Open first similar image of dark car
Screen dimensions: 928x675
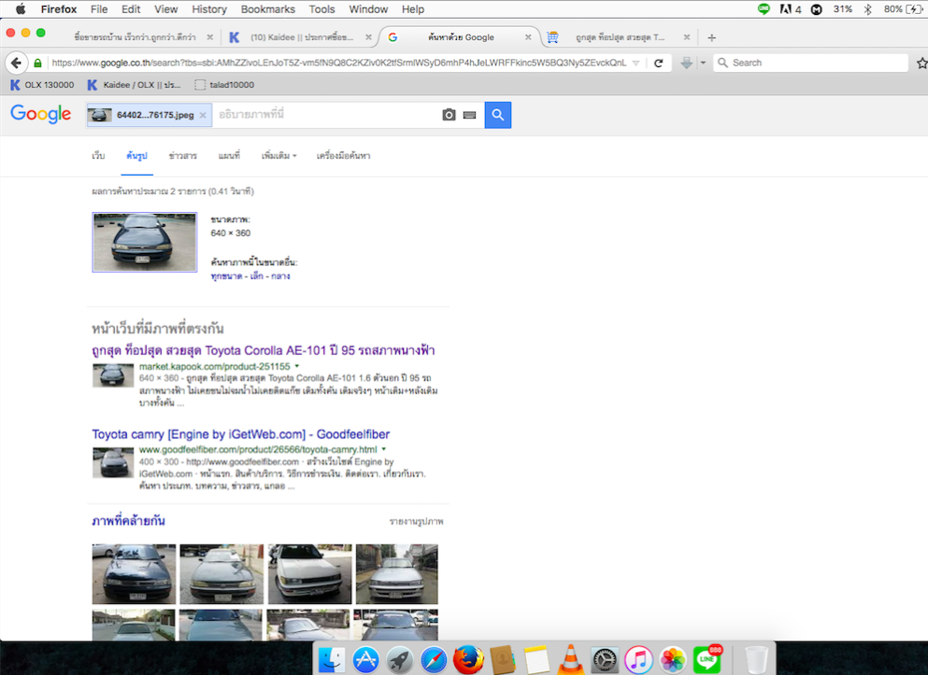[x=134, y=574]
